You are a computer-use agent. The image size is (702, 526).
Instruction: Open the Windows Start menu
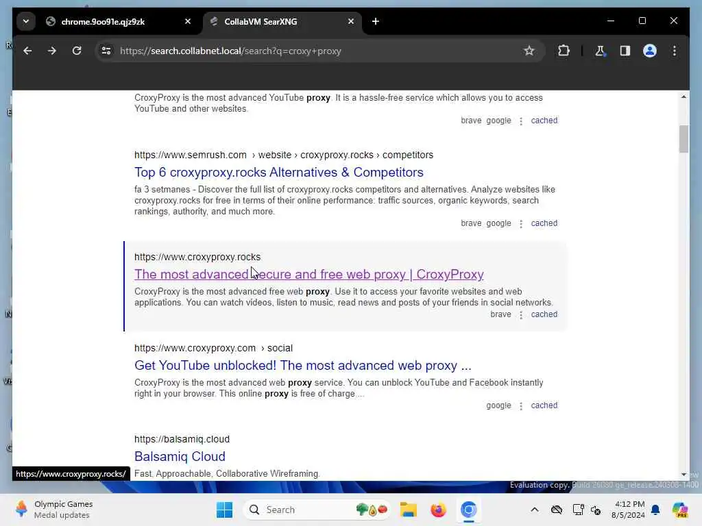point(224,510)
